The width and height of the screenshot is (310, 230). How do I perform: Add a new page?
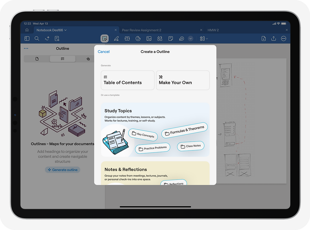263,38
